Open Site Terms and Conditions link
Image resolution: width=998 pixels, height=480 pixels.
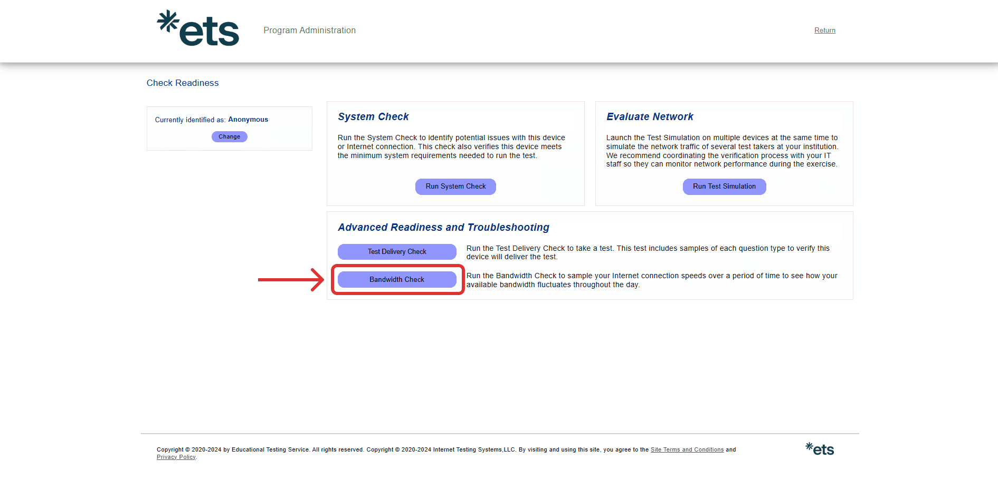click(687, 449)
